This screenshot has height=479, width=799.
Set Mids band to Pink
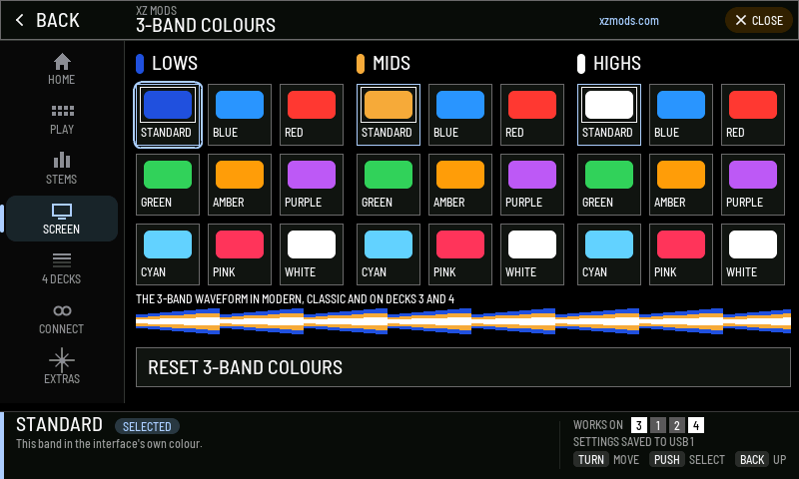(460, 254)
